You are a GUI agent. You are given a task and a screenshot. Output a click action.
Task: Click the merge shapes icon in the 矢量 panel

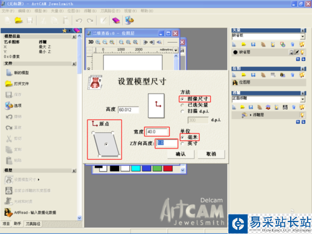pyautogui.click(x=283, y=44)
